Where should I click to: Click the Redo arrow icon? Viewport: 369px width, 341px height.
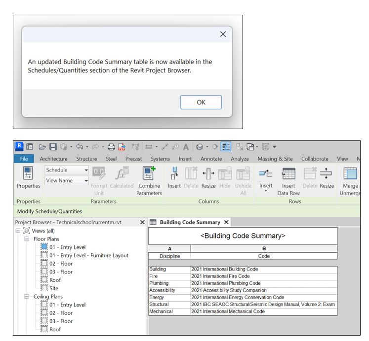click(x=95, y=147)
